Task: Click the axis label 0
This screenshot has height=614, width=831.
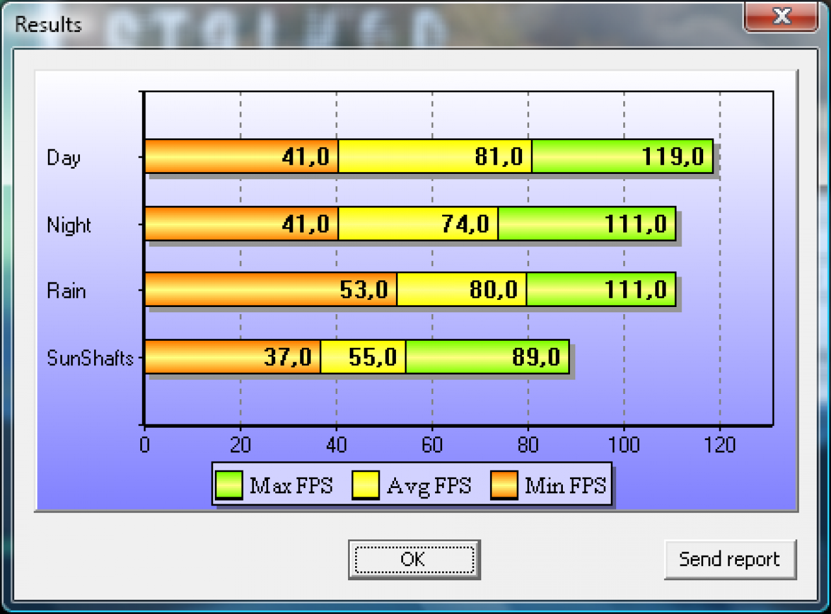Action: 144,445
